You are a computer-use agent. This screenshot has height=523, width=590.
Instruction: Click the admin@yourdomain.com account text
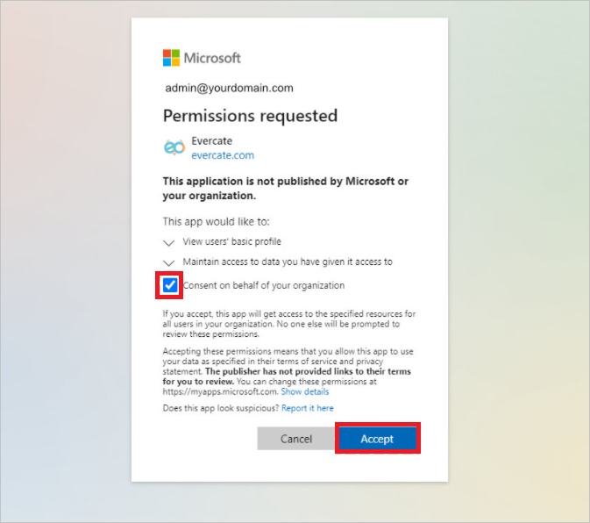click(x=229, y=88)
